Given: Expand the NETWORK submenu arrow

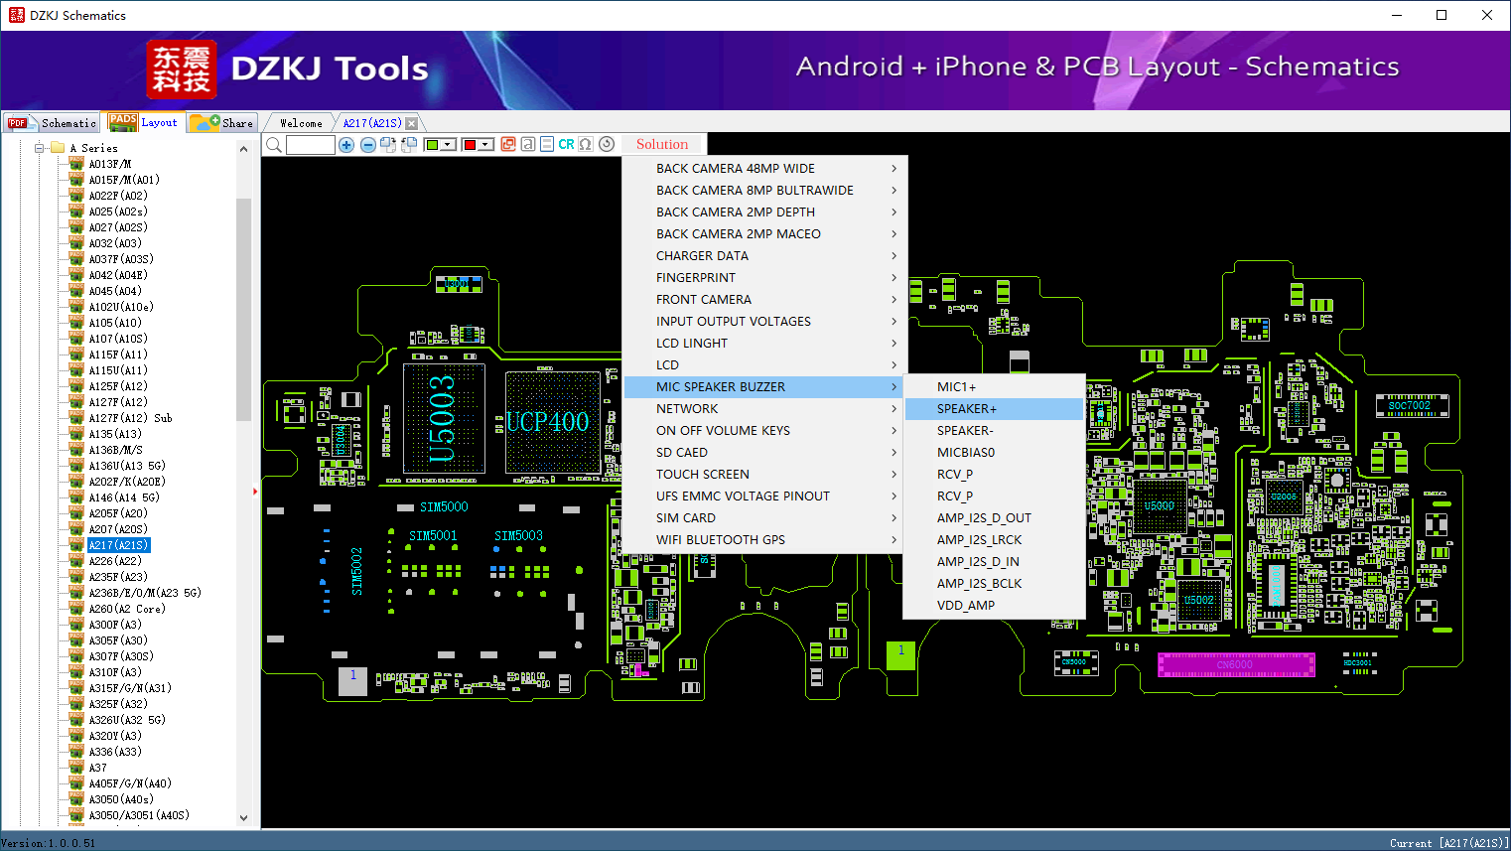Looking at the screenshot, I should coord(893,409).
